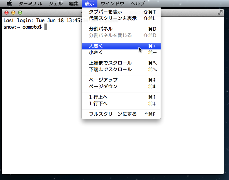The height and width of the screenshot is (180, 229).
Task: Open the シェル menu
Action: coord(55,3)
